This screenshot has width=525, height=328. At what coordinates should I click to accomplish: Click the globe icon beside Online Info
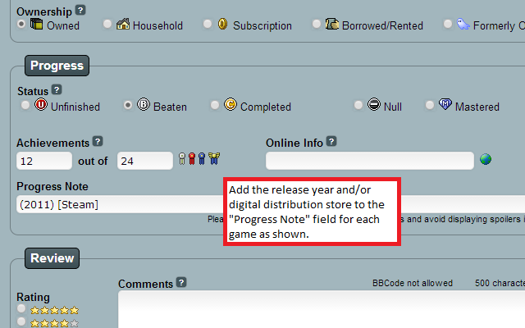click(486, 159)
